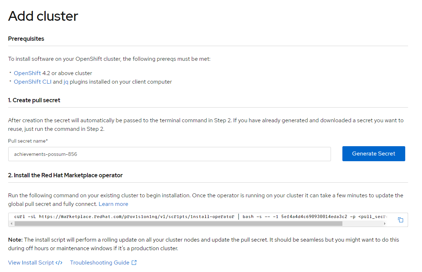Viewport: 422px width, 272px height.
Task: Click the right arrow of the command scrollbar
Action: point(385,224)
